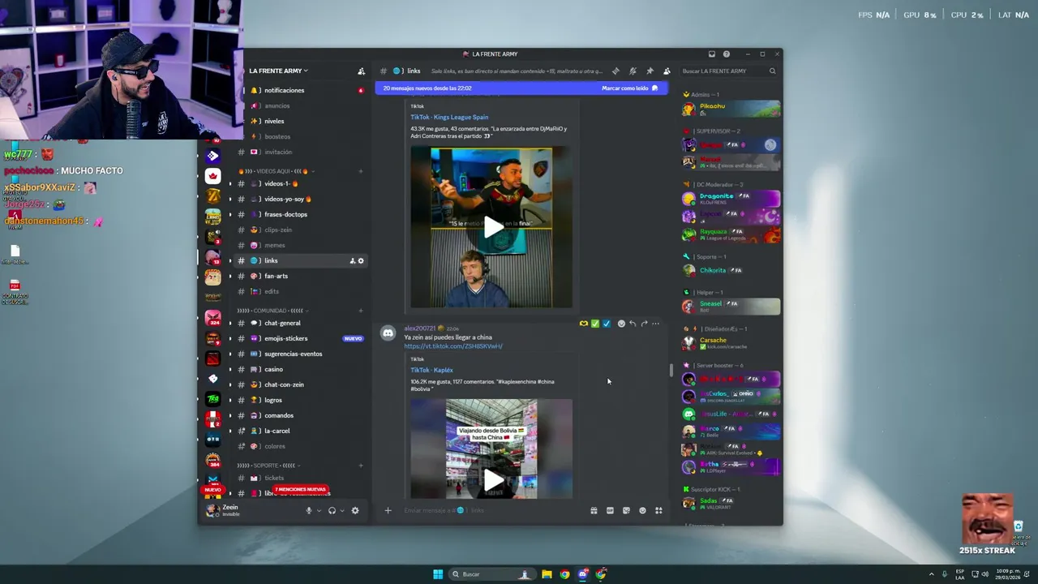The image size is (1038, 584).
Task: Open user settings gear next to Zeein
Action: (355, 510)
